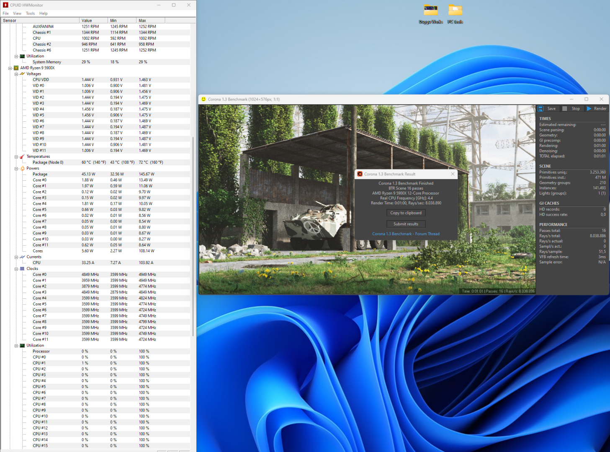Click the 145.67 W max package power
Screen dimensions: 610x452
pyautogui.click(x=147, y=174)
